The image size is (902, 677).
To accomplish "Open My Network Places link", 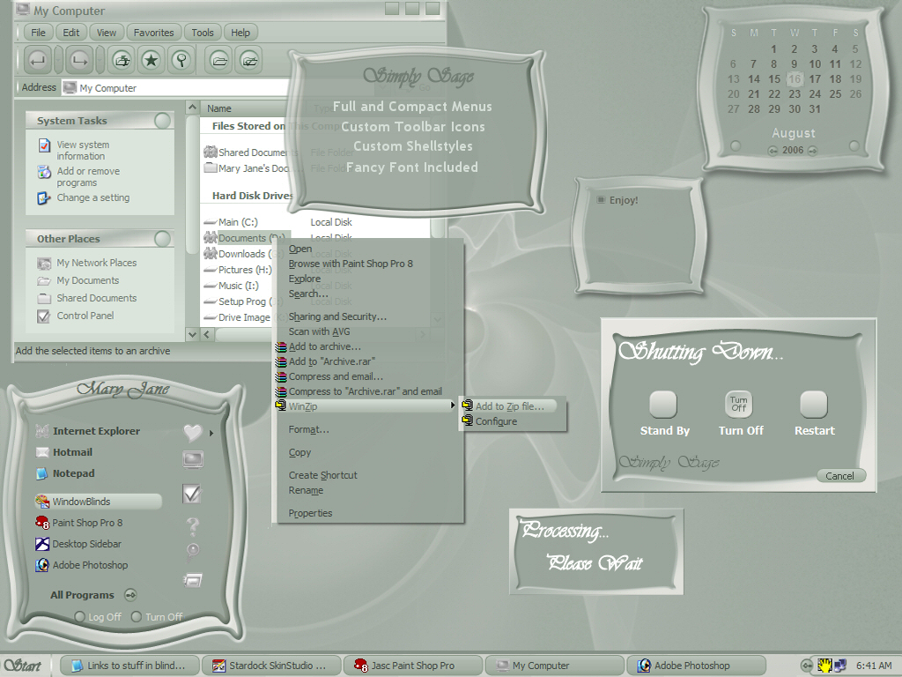I will pyautogui.click(x=97, y=263).
